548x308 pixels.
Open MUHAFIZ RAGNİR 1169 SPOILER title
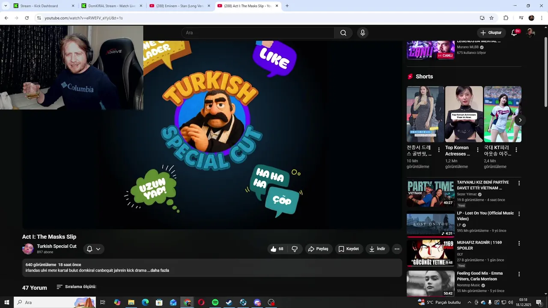(479, 245)
